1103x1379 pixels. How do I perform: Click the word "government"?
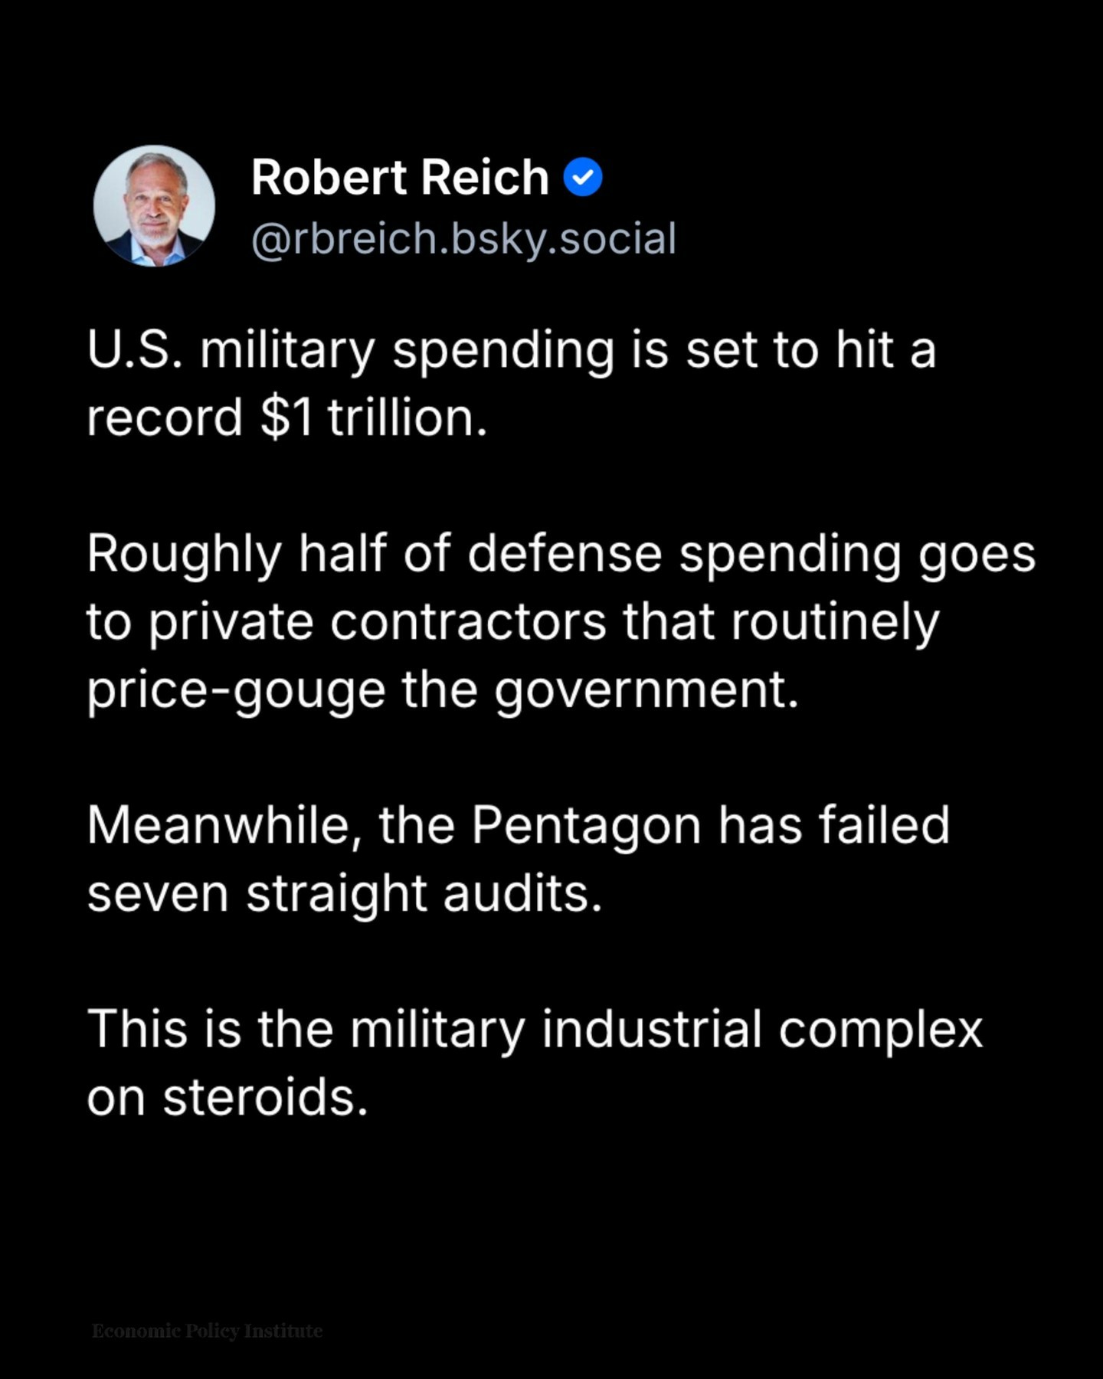645,689
